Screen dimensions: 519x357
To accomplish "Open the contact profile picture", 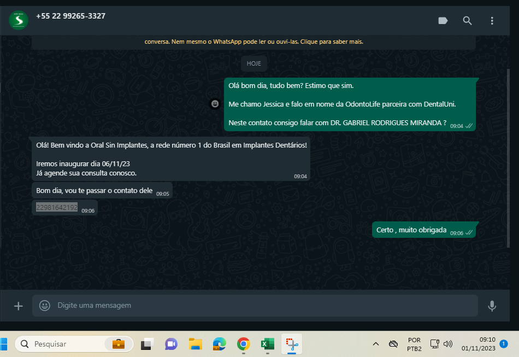I will (x=19, y=20).
